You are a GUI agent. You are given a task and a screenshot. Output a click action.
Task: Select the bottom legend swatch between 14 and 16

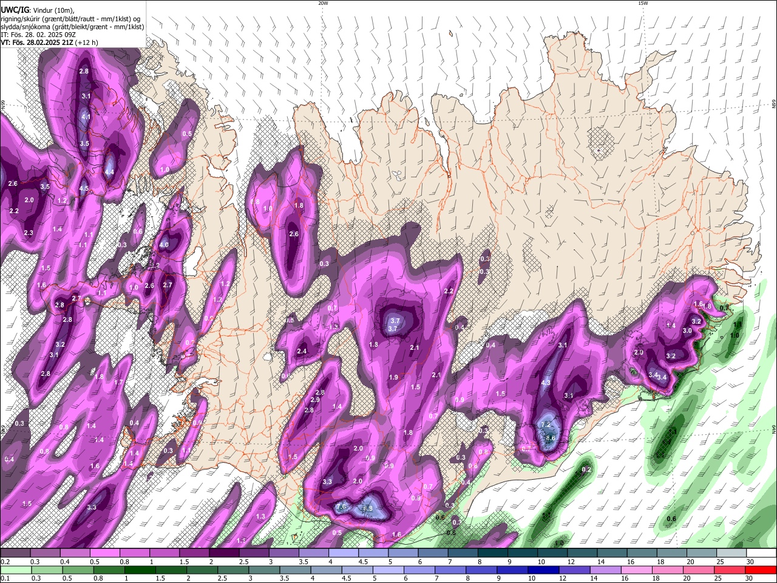click(605, 570)
